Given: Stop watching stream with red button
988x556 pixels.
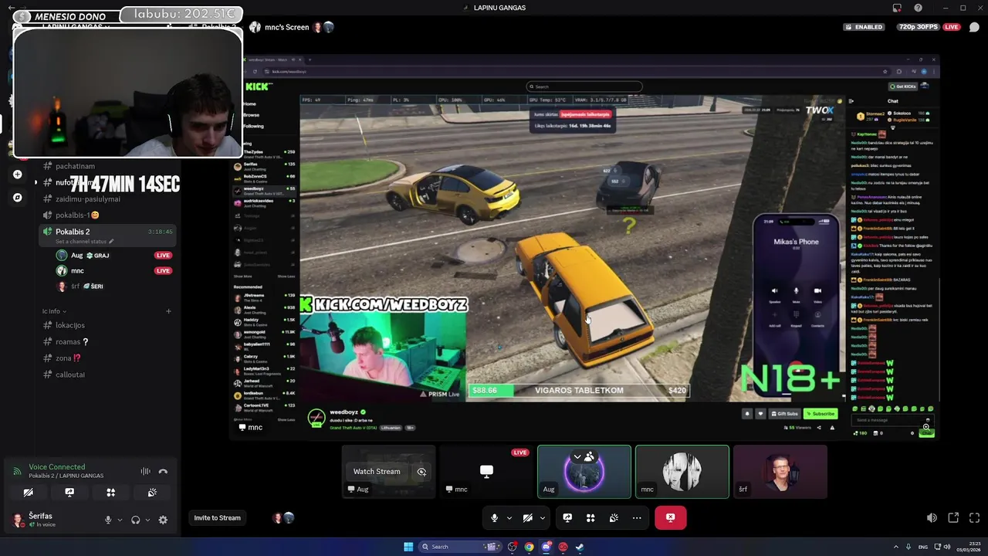Looking at the screenshot, I should (x=670, y=517).
